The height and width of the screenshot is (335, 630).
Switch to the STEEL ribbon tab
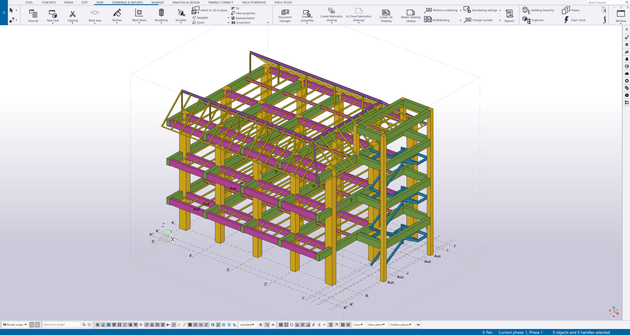click(x=29, y=2)
